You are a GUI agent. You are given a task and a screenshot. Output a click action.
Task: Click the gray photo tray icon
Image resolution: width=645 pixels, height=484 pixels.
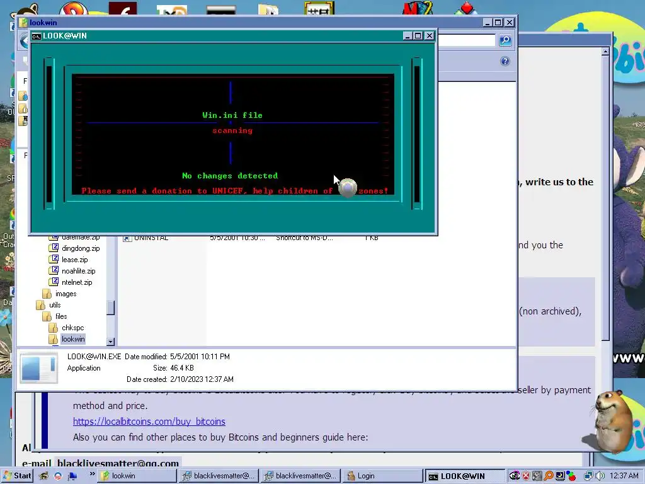(x=537, y=476)
